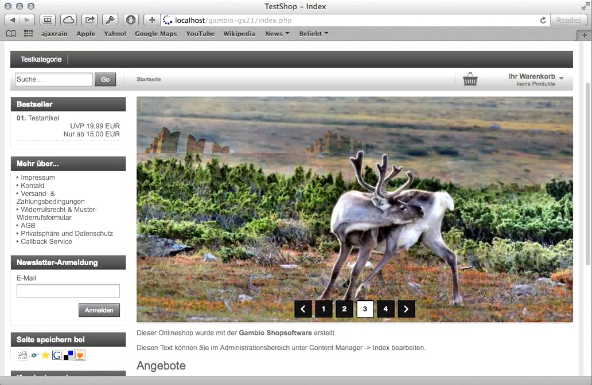Open the Impressum link
Viewport: 592px width, 385px height.
click(38, 177)
